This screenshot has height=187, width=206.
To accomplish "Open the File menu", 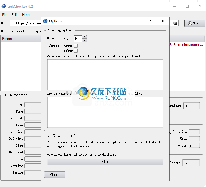I will 5,15.
